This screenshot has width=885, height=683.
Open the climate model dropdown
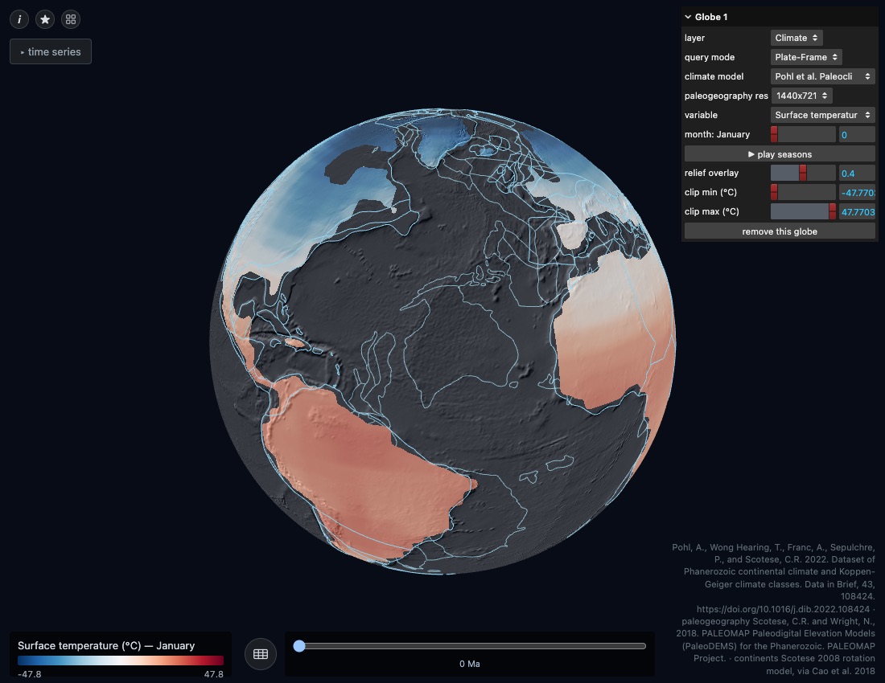tap(822, 76)
